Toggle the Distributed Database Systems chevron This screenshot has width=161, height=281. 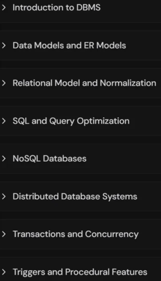(4, 196)
